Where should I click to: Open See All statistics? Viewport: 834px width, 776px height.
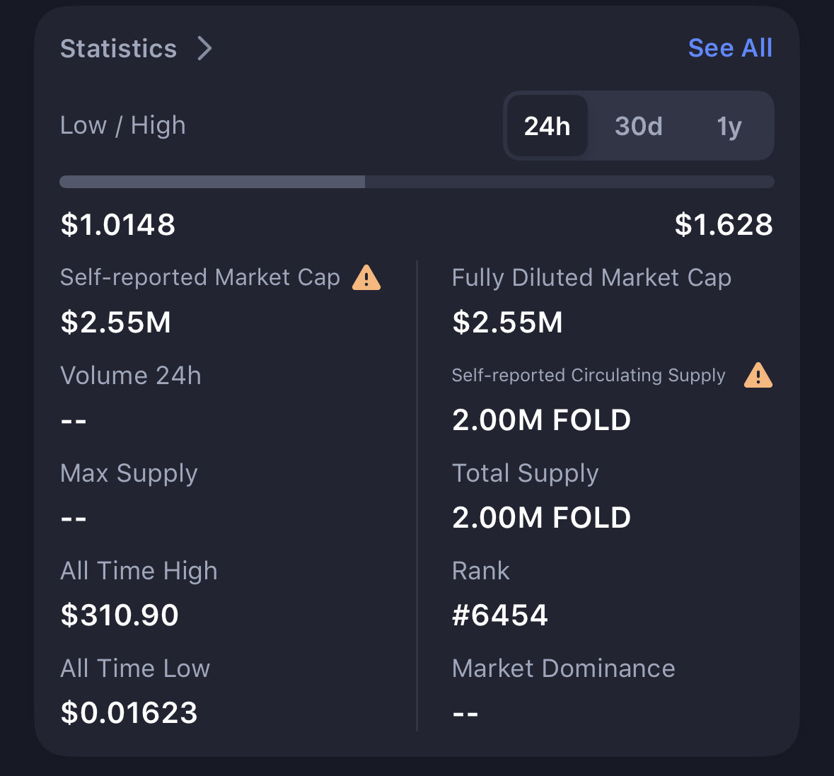point(729,47)
